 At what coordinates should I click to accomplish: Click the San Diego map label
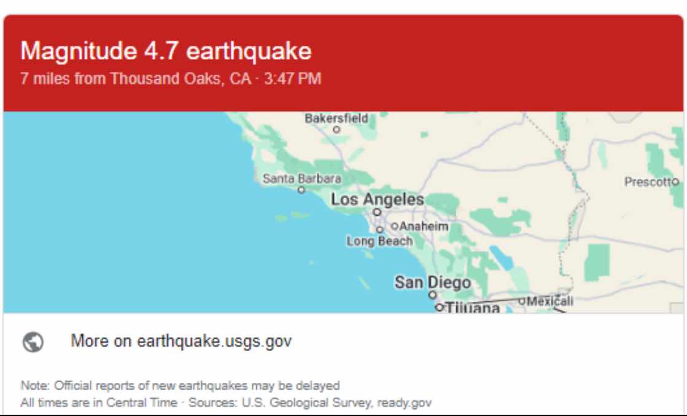coord(433,282)
